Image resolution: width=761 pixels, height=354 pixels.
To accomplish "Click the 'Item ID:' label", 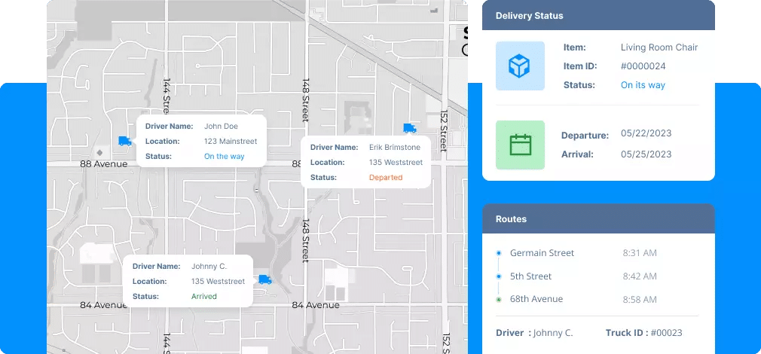I will coord(580,66).
